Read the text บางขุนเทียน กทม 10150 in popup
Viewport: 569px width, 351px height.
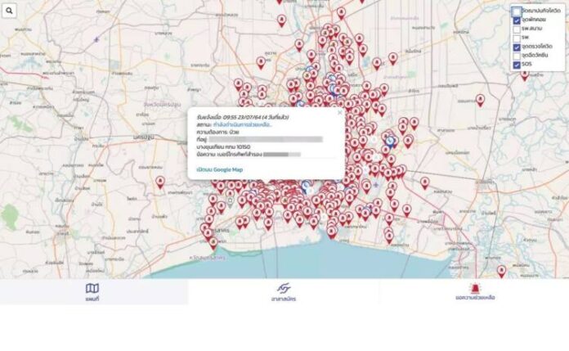click(223, 146)
